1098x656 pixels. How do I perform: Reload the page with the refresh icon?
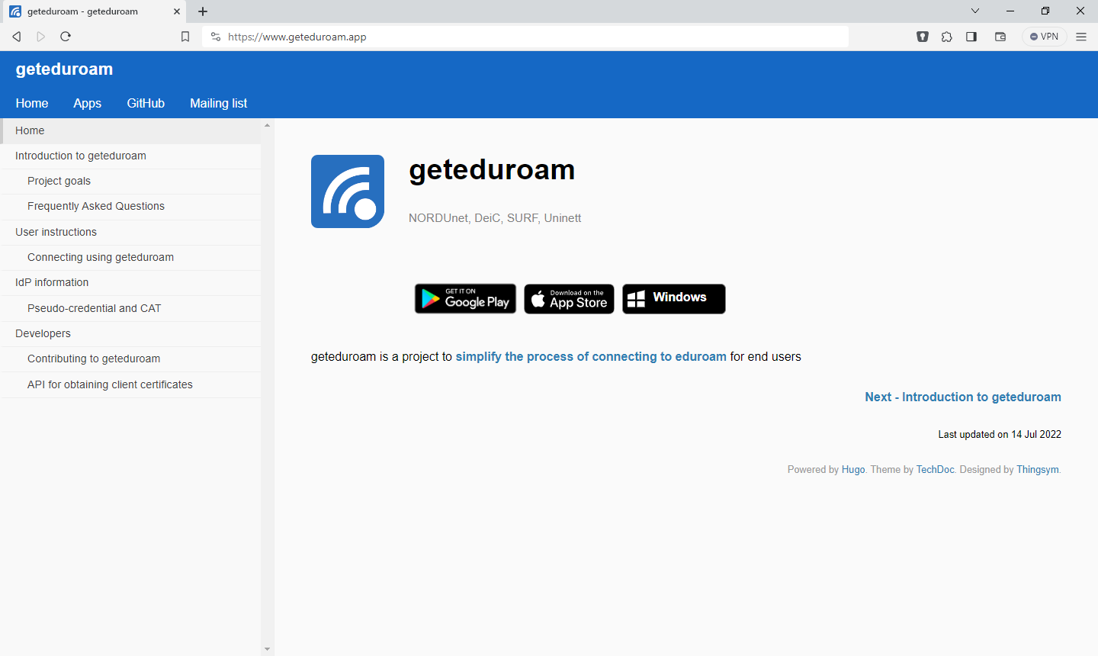66,37
